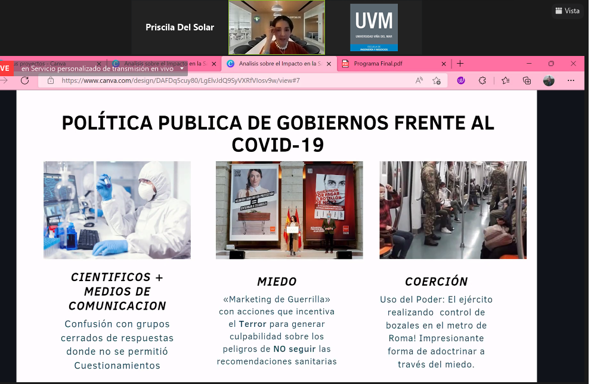
Task: Open the browser profile avatar
Action: tap(549, 80)
